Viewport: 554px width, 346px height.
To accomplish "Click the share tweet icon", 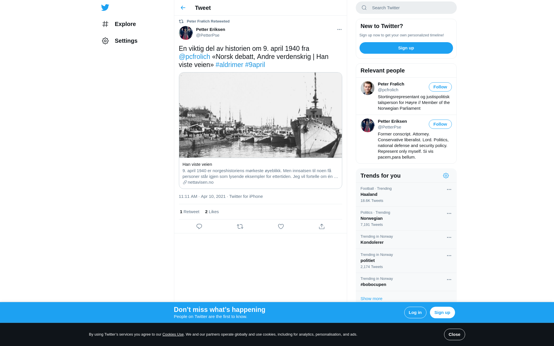I will point(322,226).
